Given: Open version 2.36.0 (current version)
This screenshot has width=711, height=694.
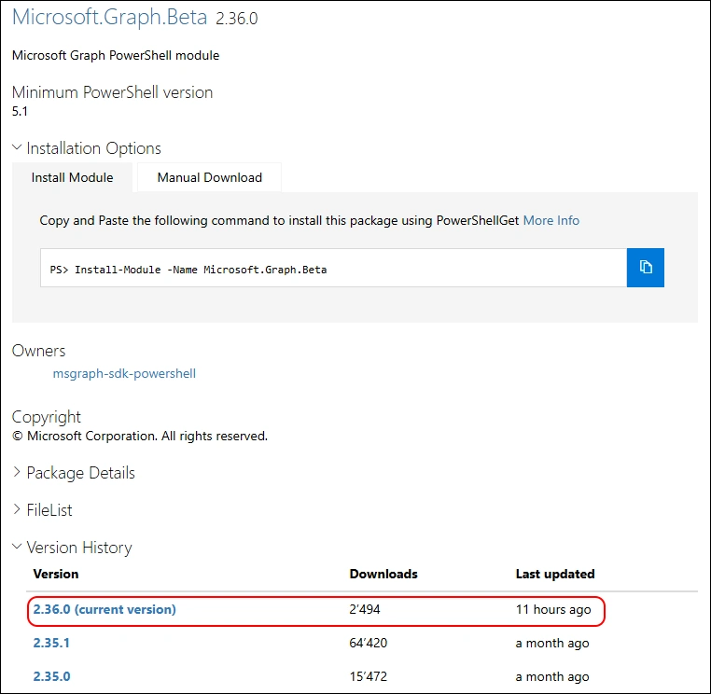Looking at the screenshot, I should (x=104, y=609).
